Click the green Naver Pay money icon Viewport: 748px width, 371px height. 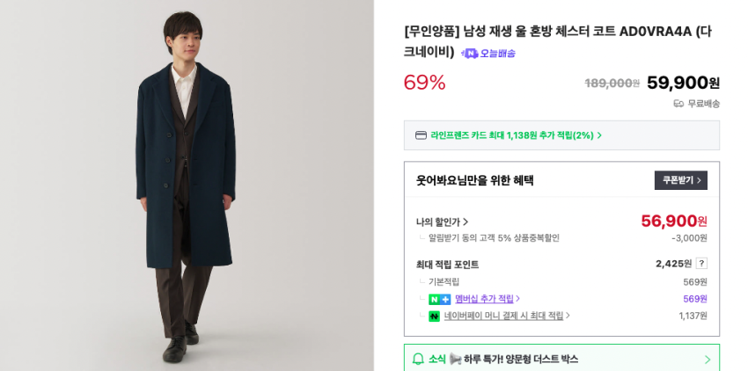click(x=434, y=316)
